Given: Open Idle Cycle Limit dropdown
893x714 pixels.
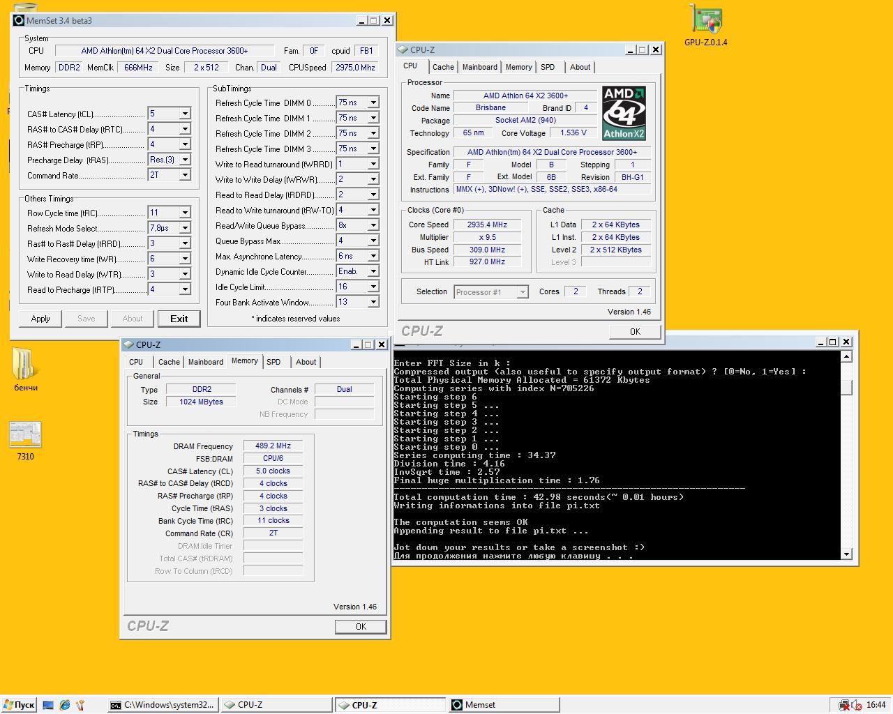Looking at the screenshot, I should point(373,287).
